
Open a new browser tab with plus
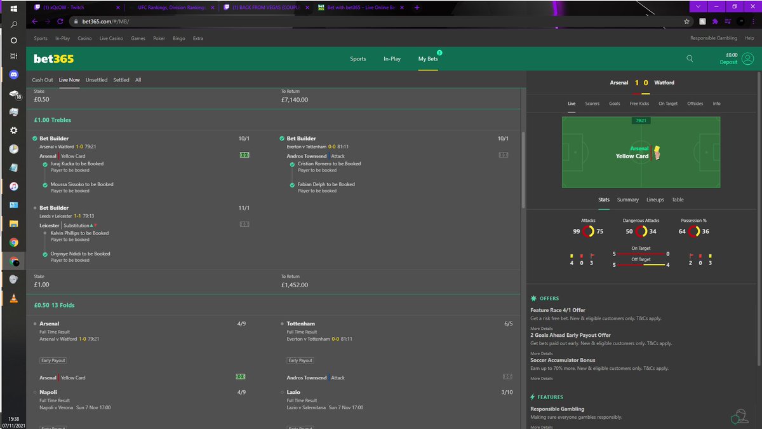[x=417, y=8]
